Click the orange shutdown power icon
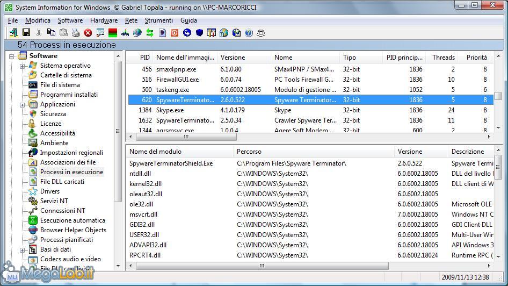This screenshot has height=286, width=508. [175, 33]
